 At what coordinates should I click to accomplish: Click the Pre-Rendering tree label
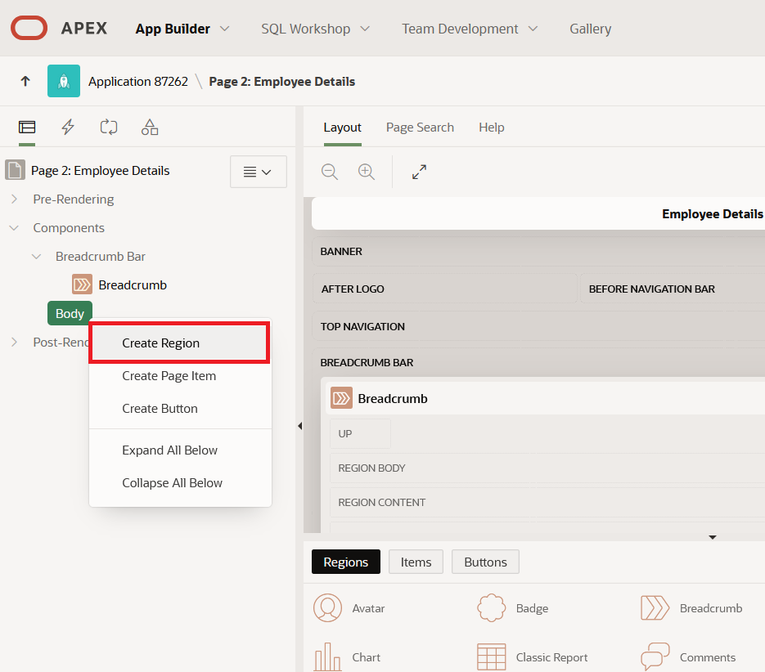(73, 199)
